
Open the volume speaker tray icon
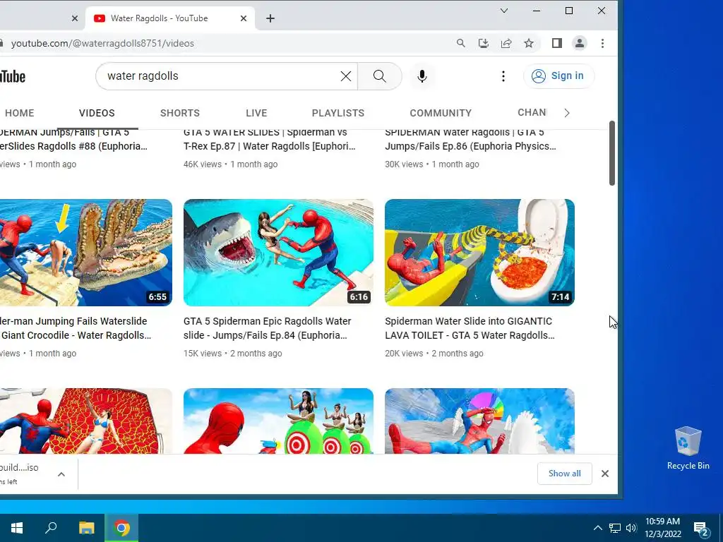[631, 528]
